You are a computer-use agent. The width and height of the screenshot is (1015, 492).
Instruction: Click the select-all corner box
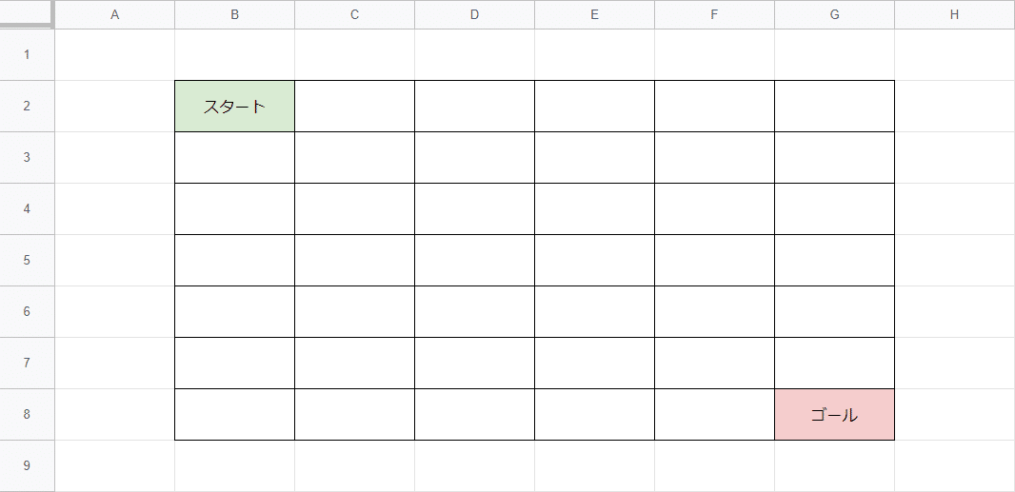click(x=27, y=14)
